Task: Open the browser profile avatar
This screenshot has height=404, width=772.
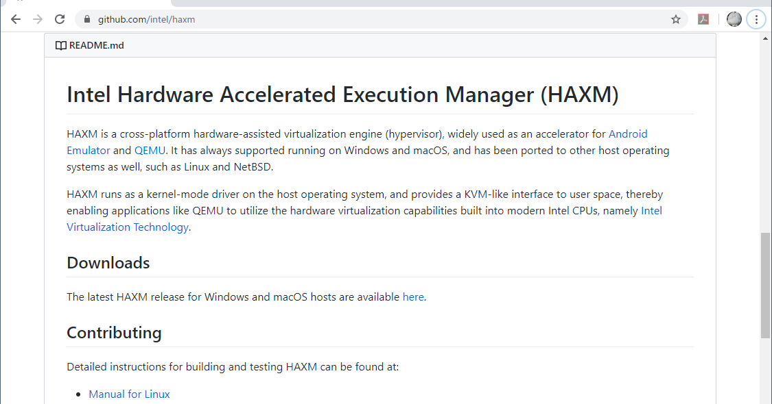Action: (734, 18)
